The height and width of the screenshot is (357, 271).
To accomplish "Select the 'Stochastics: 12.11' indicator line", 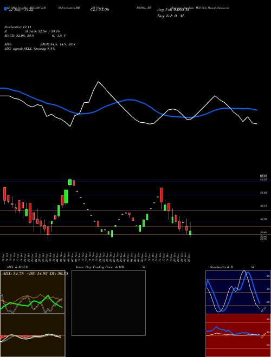I will (x=17, y=27).
